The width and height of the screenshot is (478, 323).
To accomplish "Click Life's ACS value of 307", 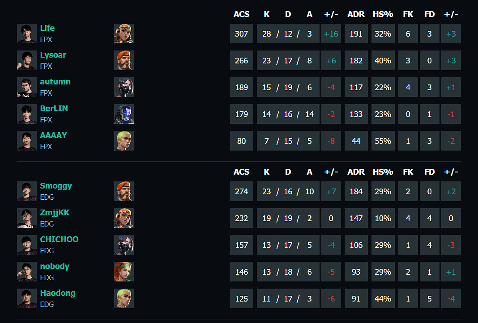I will (x=241, y=34).
